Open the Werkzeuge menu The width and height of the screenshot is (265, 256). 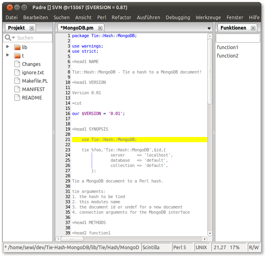[208, 17]
